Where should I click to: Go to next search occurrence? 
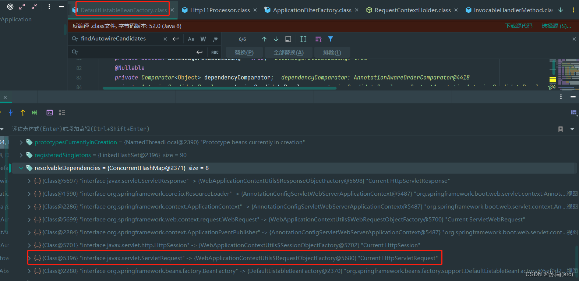pyautogui.click(x=276, y=39)
